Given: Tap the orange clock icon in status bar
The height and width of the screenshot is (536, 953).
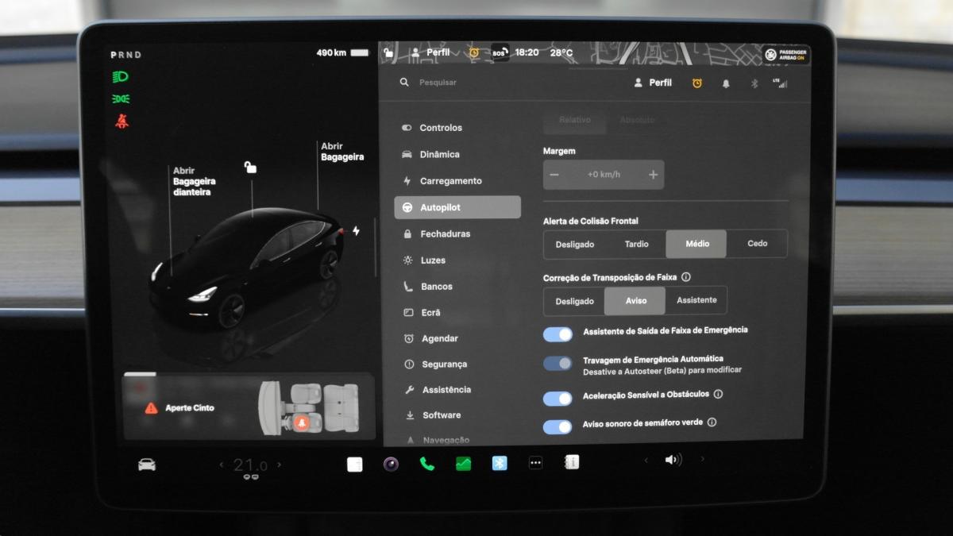Looking at the screenshot, I should pos(474,52).
